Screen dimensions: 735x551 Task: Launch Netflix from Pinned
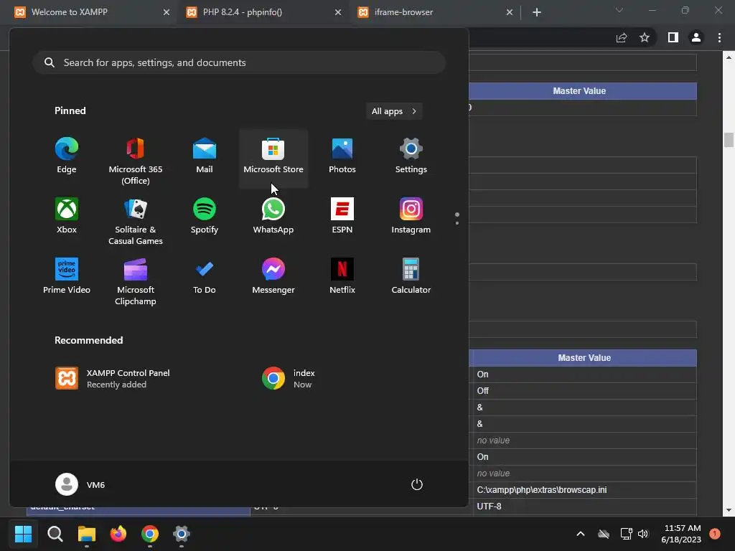[x=342, y=276]
